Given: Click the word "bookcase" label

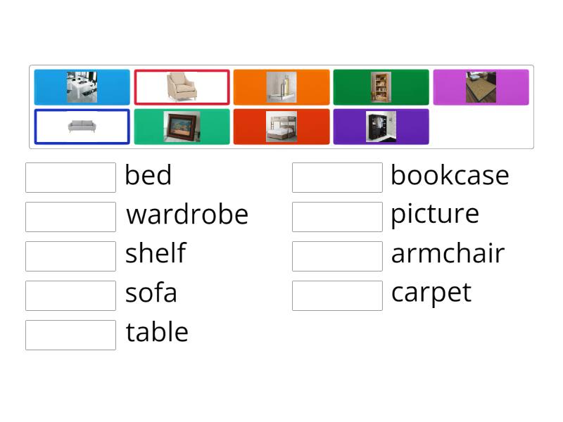Looking at the screenshot, I should click(450, 175).
